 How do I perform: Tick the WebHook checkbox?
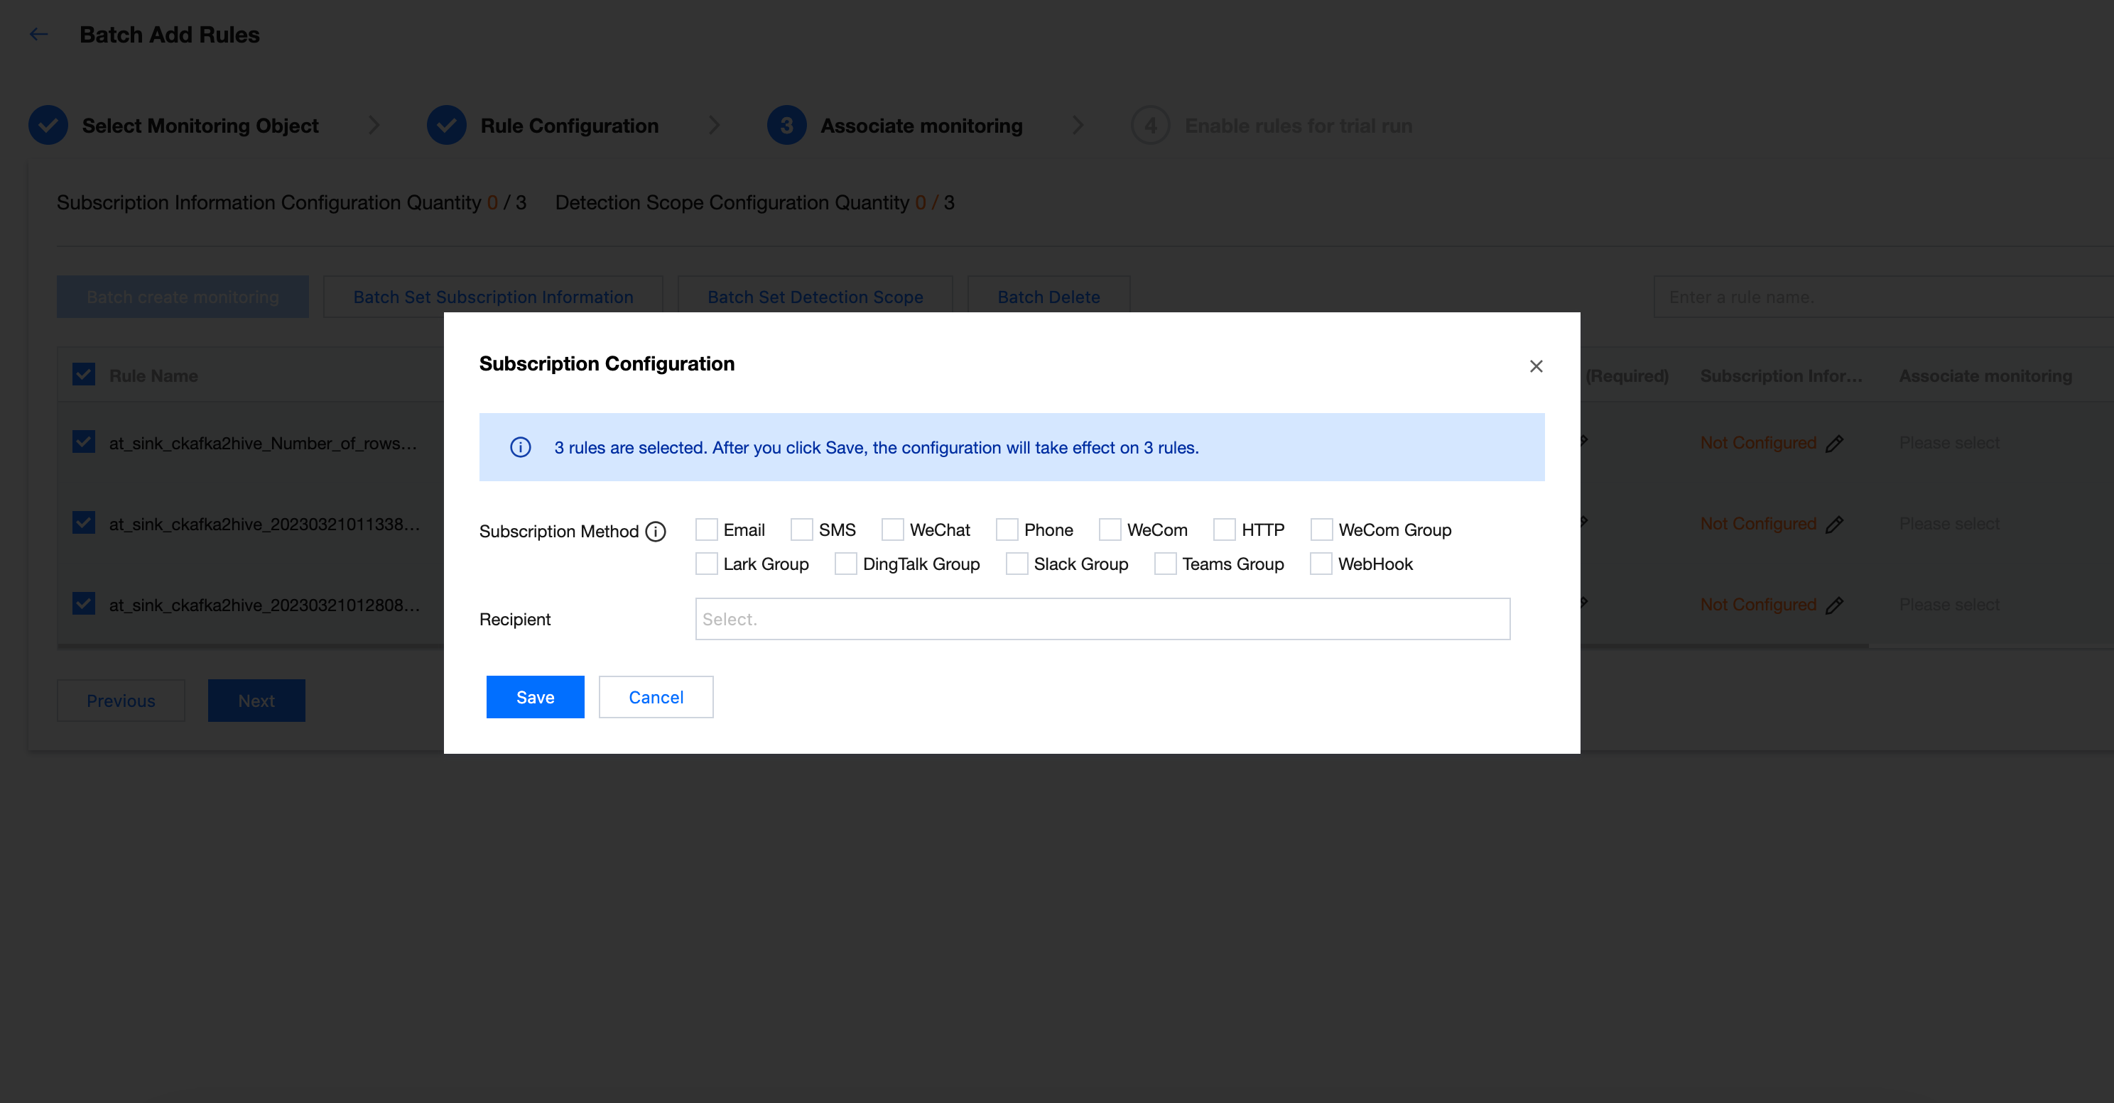[x=1321, y=564]
